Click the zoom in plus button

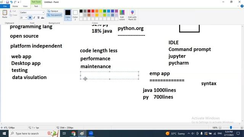pyautogui.click(x=242, y=128)
